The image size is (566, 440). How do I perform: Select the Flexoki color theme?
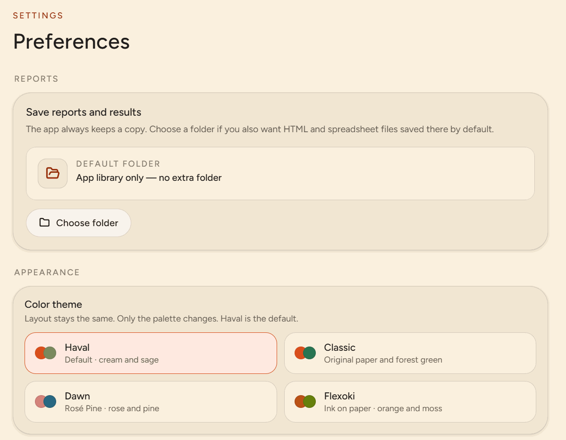pyautogui.click(x=410, y=402)
